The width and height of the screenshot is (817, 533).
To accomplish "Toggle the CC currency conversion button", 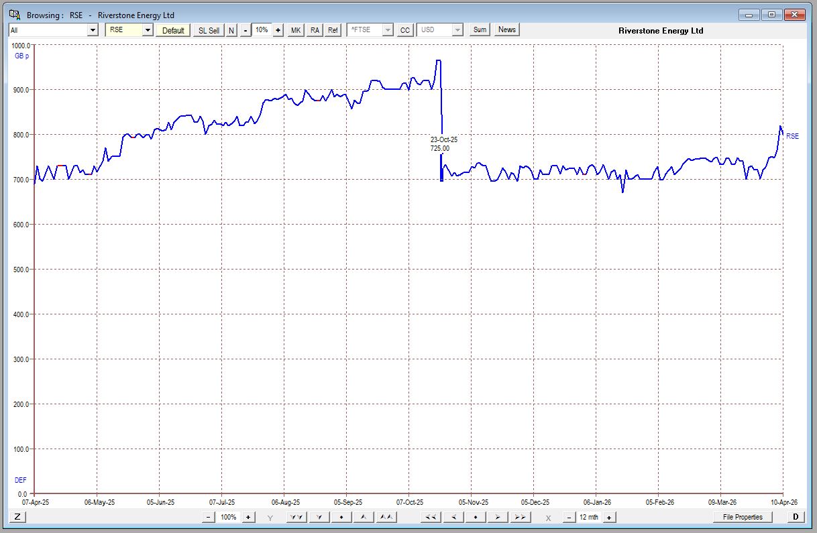I will pyautogui.click(x=404, y=30).
